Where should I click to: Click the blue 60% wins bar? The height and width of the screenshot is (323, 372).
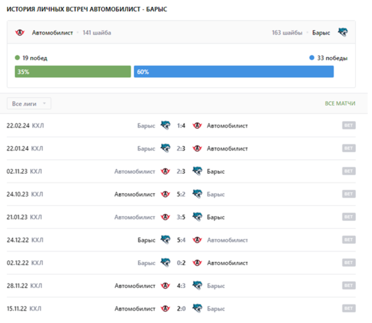(x=233, y=72)
